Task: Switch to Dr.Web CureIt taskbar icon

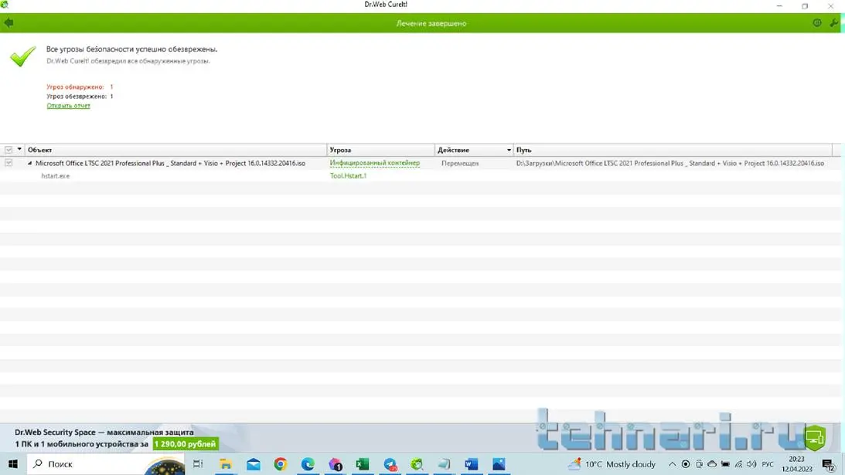Action: click(x=417, y=463)
